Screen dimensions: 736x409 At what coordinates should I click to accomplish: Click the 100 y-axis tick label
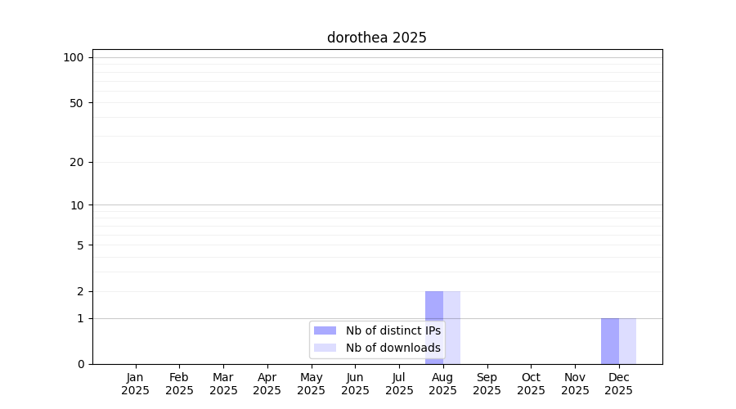click(x=74, y=58)
